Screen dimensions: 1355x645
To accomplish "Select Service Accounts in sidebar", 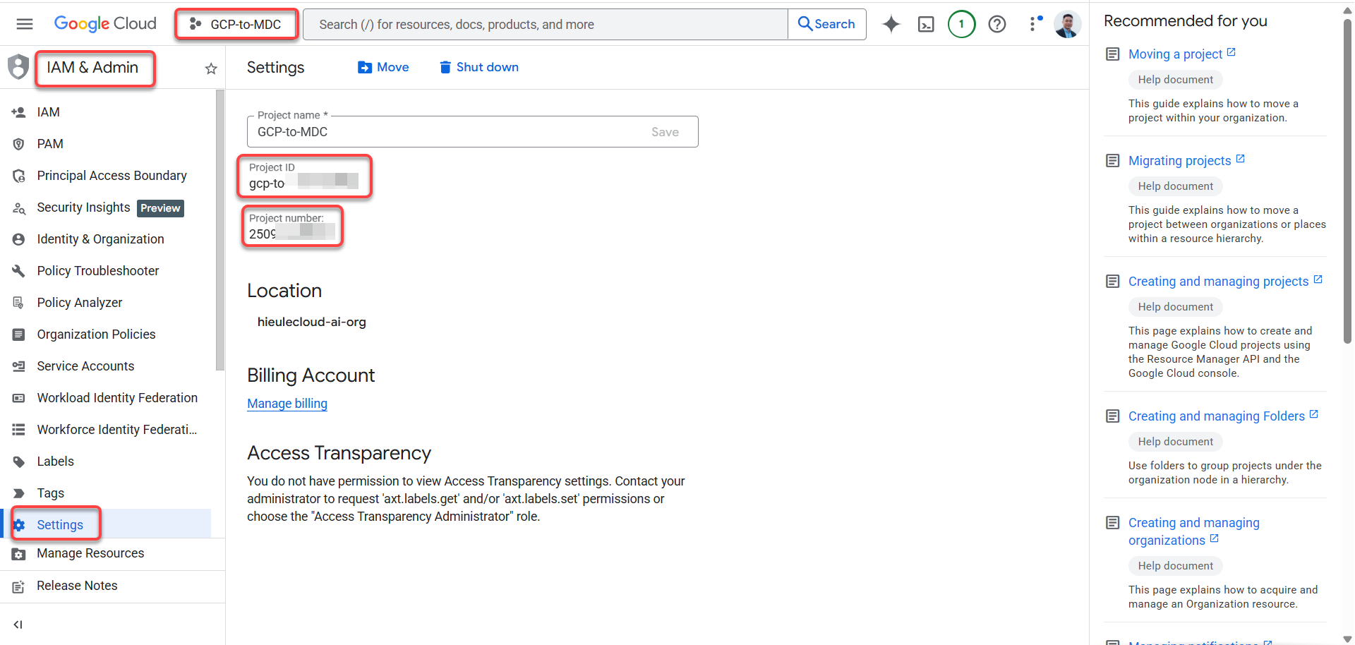I will (85, 366).
